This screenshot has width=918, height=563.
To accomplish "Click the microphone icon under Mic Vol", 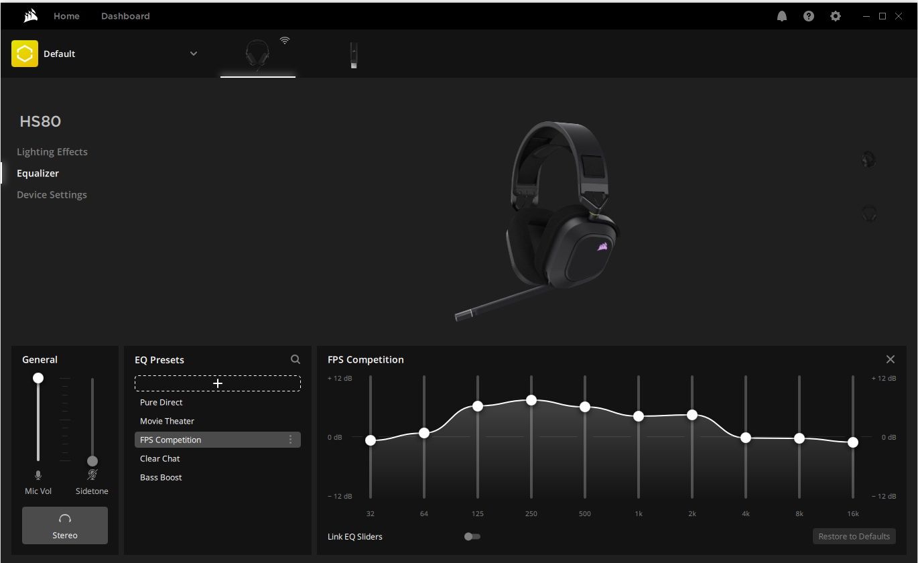I will click(x=38, y=475).
